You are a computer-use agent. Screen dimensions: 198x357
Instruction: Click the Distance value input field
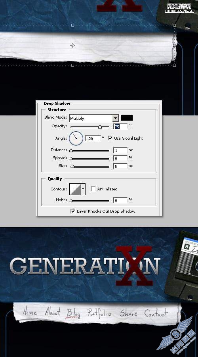(120, 150)
